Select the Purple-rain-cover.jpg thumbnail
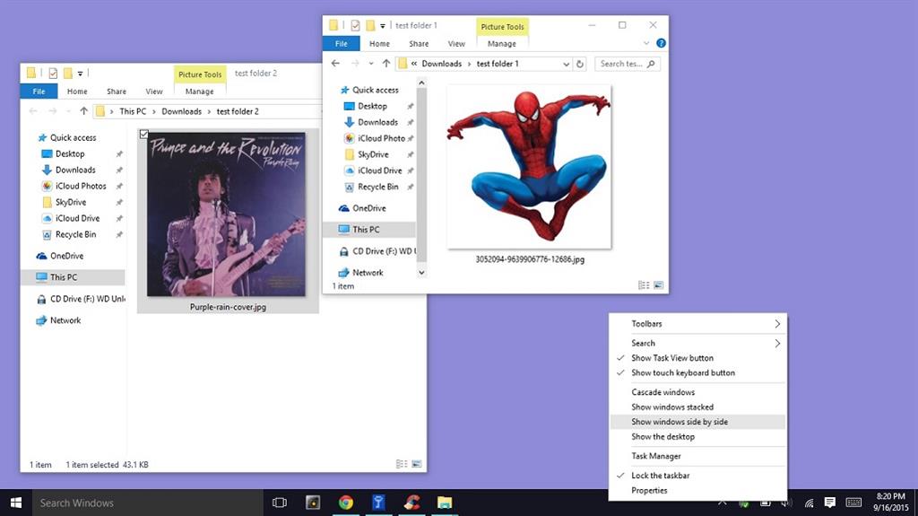Image resolution: width=918 pixels, height=516 pixels. [227, 214]
